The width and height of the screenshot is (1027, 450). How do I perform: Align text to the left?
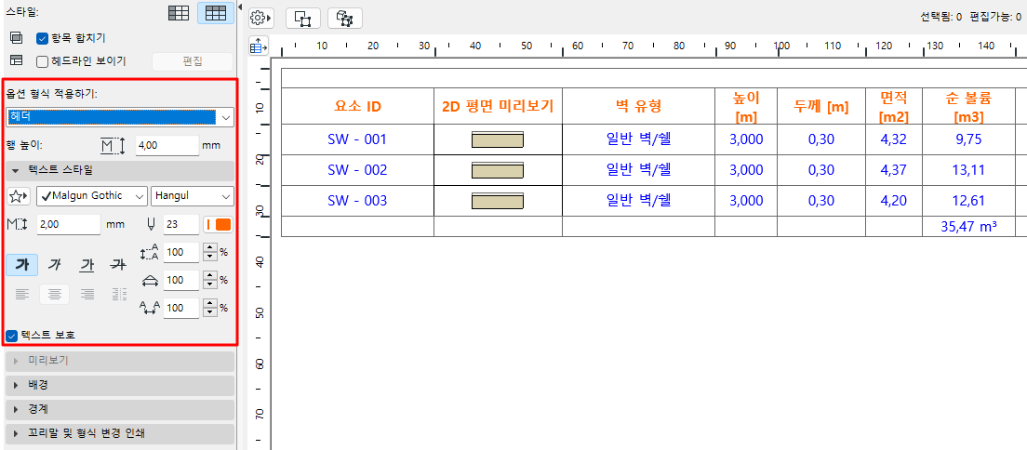22,295
